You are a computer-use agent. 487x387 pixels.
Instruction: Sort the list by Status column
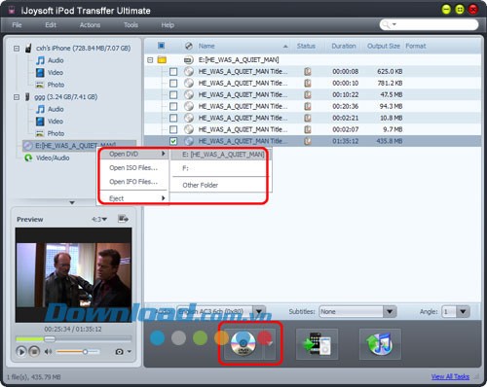[x=306, y=46]
